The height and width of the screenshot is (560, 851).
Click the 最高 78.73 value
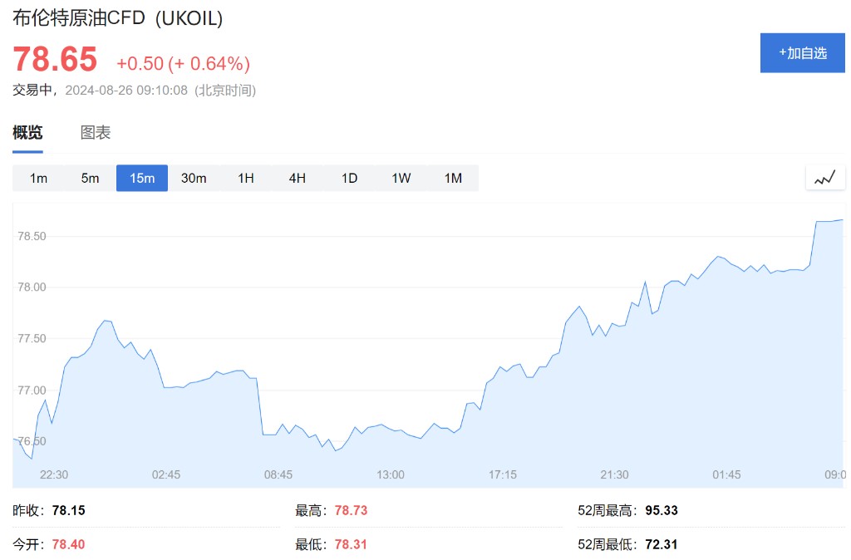point(351,510)
